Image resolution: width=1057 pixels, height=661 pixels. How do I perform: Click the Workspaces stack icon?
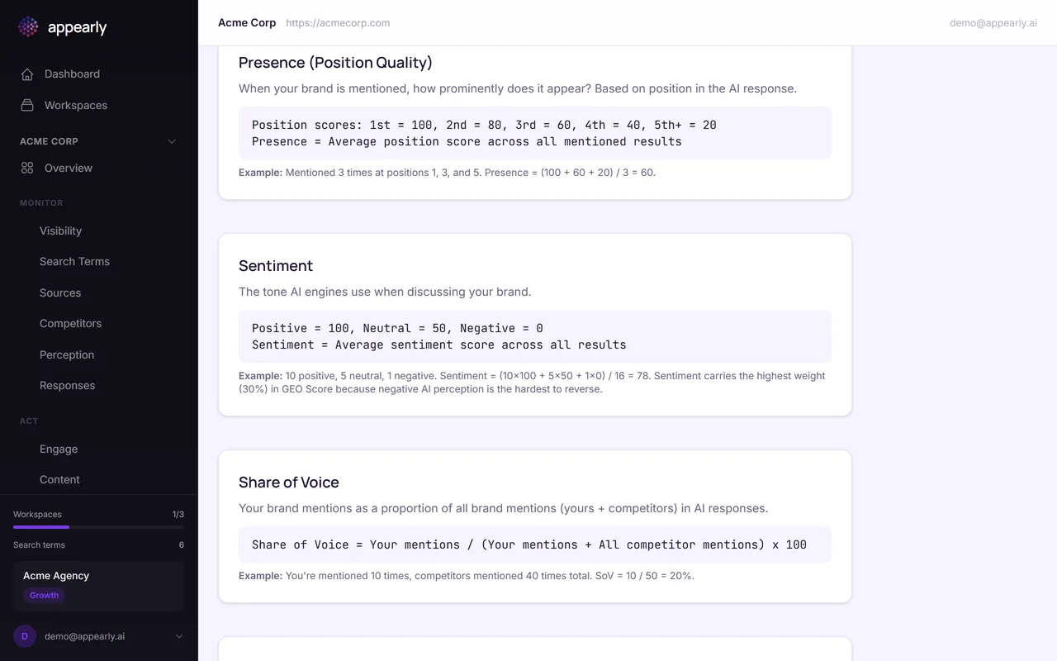[27, 106]
